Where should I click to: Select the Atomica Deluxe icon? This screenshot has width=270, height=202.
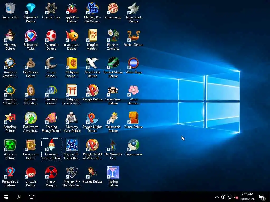[10, 145]
